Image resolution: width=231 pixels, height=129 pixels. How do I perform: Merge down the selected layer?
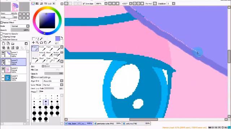click(x=8, y=48)
